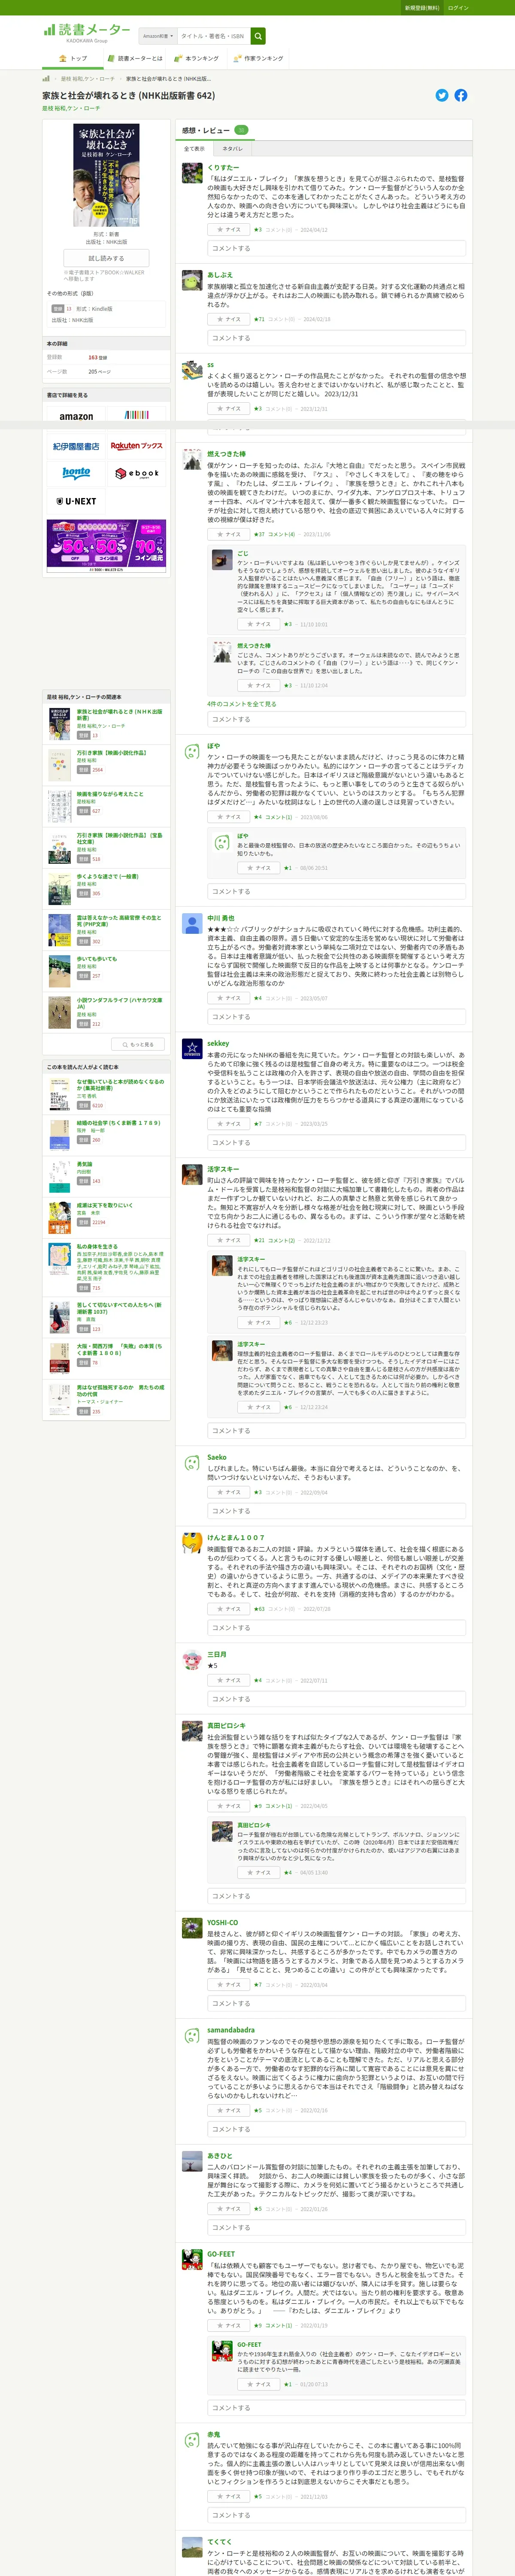Open くりすたー's user avatar

coord(192,173)
